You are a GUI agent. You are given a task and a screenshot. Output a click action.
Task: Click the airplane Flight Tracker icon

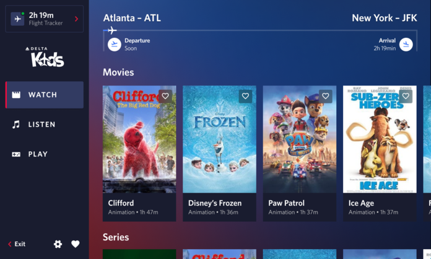[17, 19]
